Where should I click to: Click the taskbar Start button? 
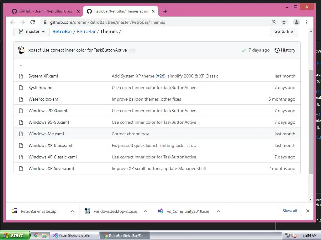click(15, 235)
